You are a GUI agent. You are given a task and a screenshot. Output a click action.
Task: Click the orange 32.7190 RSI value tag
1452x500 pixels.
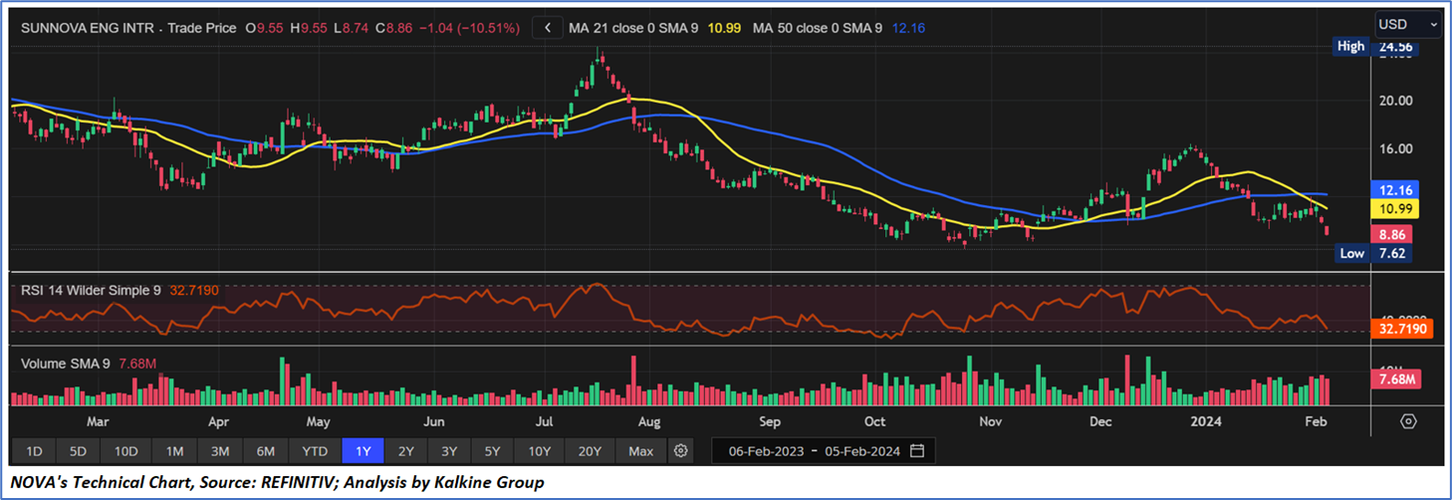point(1405,330)
